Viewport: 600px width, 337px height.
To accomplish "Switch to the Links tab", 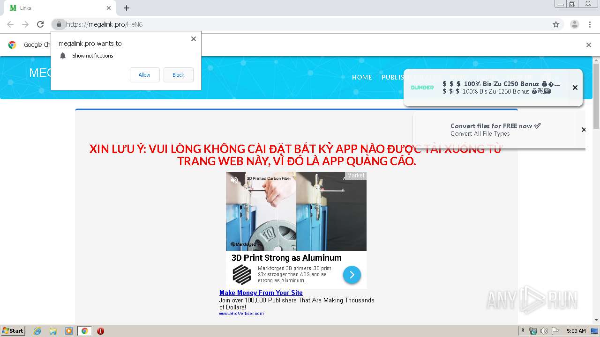I will click(x=60, y=8).
